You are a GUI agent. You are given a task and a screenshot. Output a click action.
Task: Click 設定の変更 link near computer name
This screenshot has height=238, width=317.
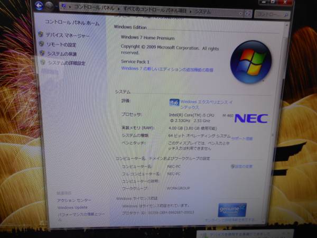[x=244, y=167]
